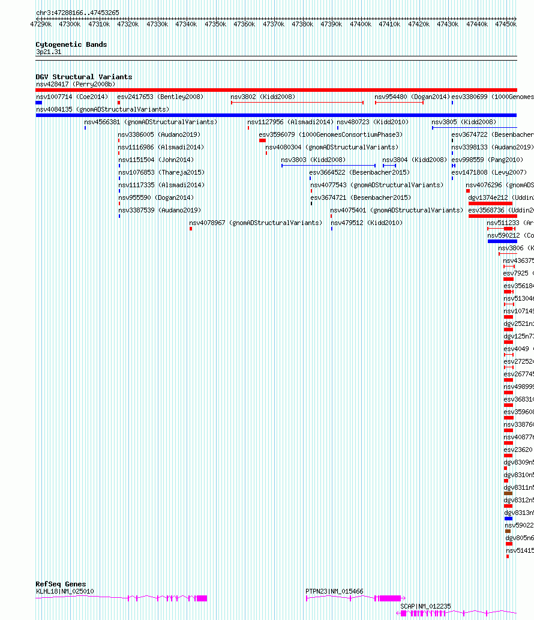The width and height of the screenshot is (534, 620).
Task: Select esv4049 variant label
Action: pyautogui.click(x=519, y=349)
